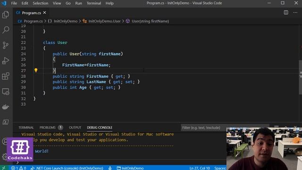Click the InitOnlyDemo project folder in status bar

pyautogui.click(x=130, y=168)
